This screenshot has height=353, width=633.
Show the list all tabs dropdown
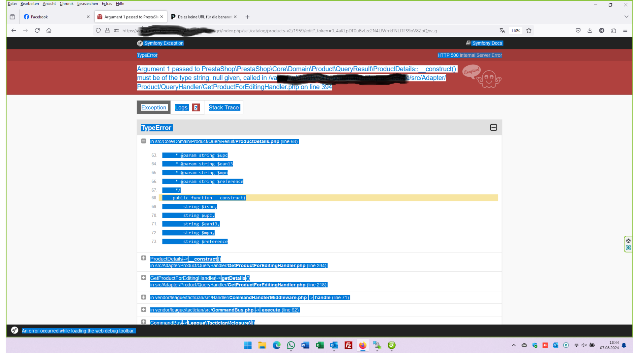tap(626, 16)
